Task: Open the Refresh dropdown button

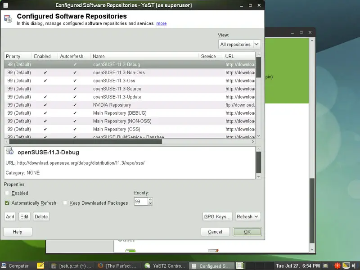Action: point(248,216)
